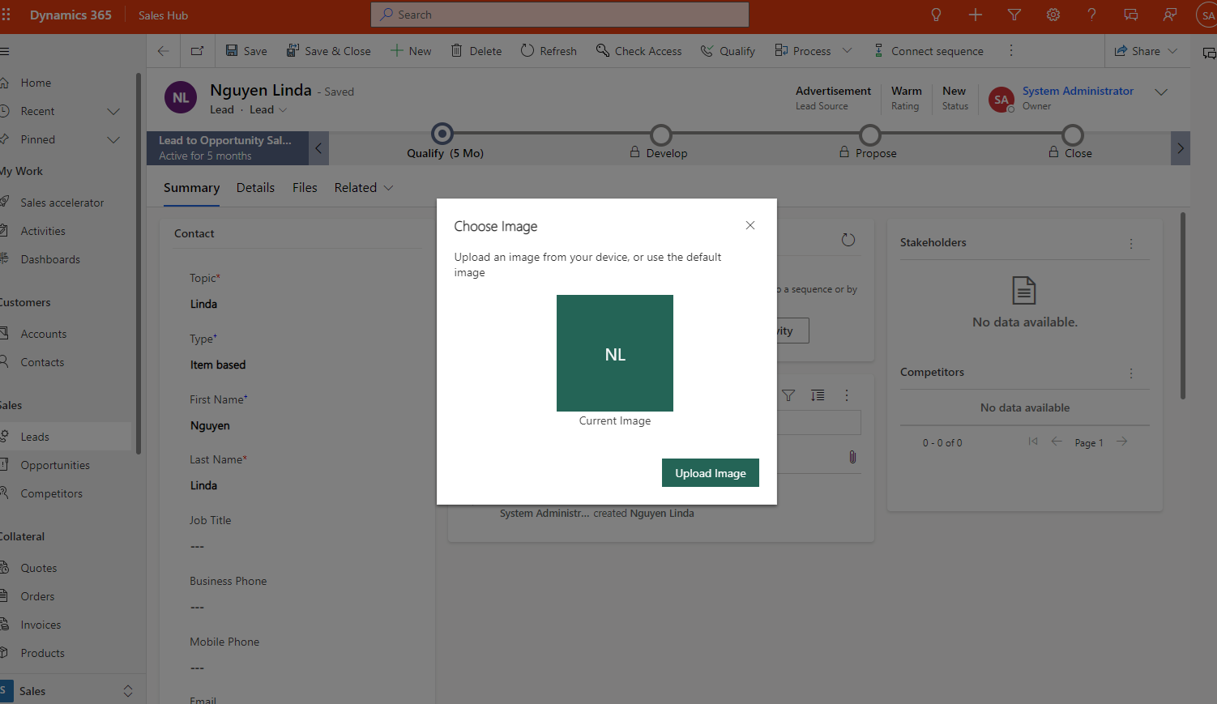The width and height of the screenshot is (1217, 704).
Task: Open Advanced Find filter icon in header
Action: point(1014,15)
